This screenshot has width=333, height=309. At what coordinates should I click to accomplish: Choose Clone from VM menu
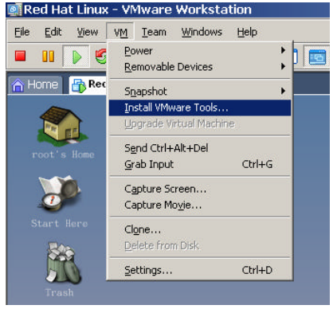(200, 229)
